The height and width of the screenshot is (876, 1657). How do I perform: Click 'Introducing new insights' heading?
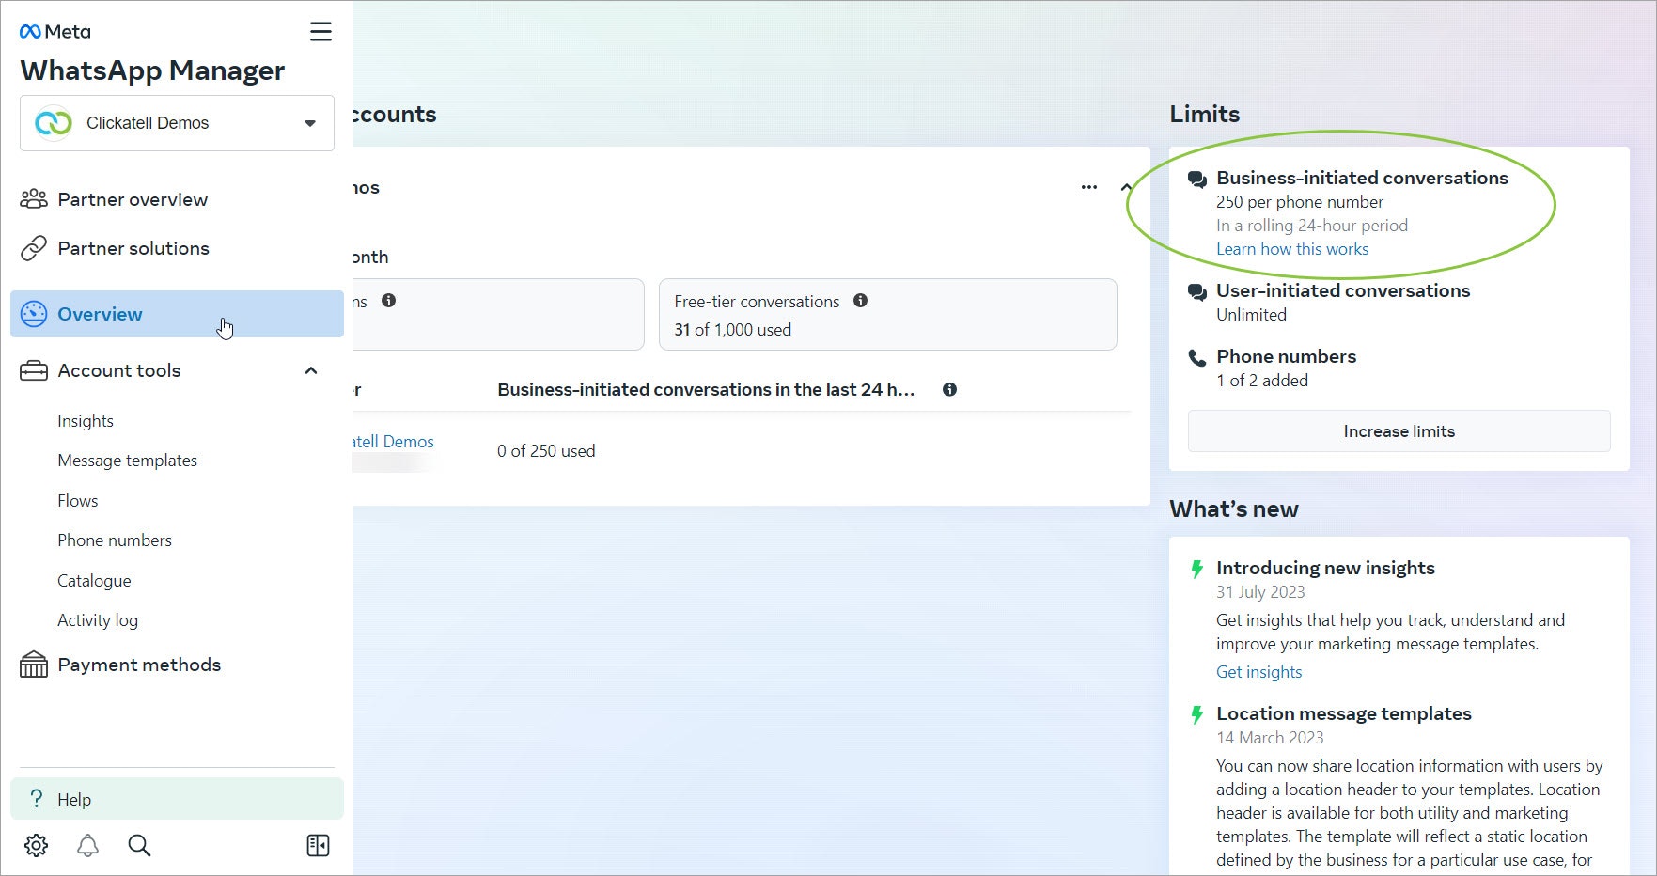tap(1325, 568)
